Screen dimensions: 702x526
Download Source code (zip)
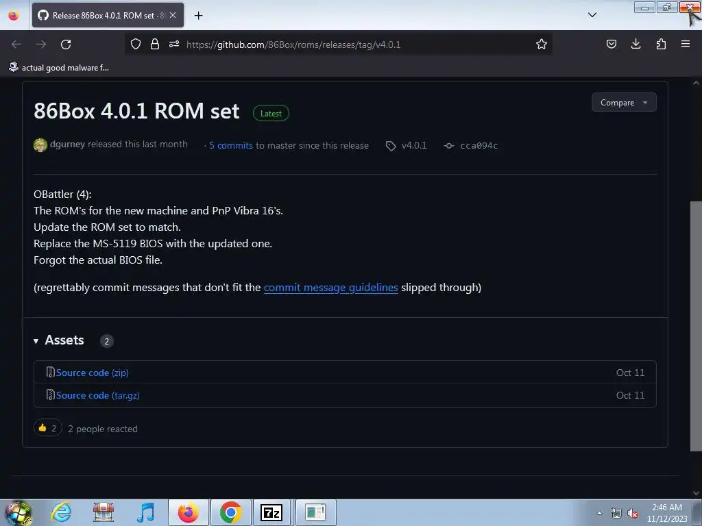point(93,373)
